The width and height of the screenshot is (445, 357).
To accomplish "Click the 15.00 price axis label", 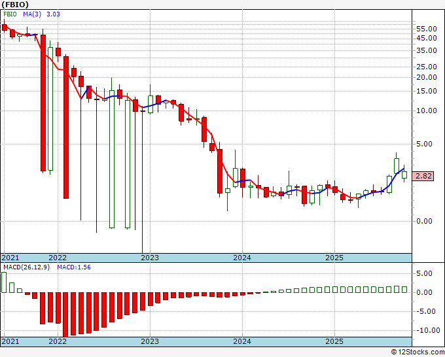I will coord(426,91).
